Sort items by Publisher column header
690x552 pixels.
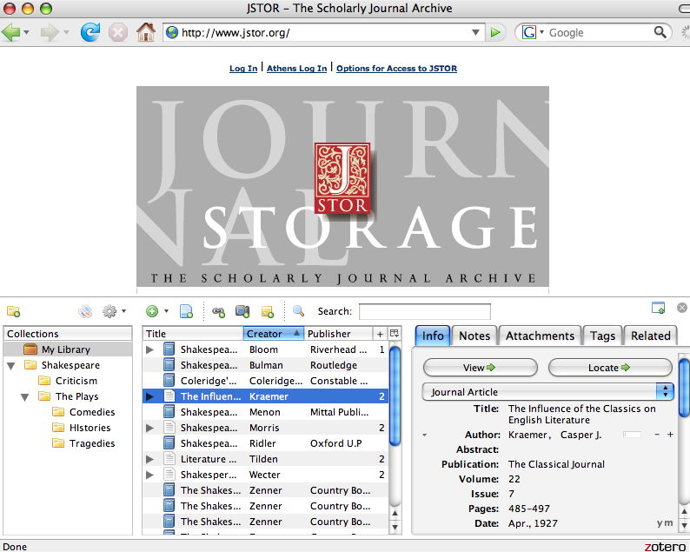coord(338,334)
